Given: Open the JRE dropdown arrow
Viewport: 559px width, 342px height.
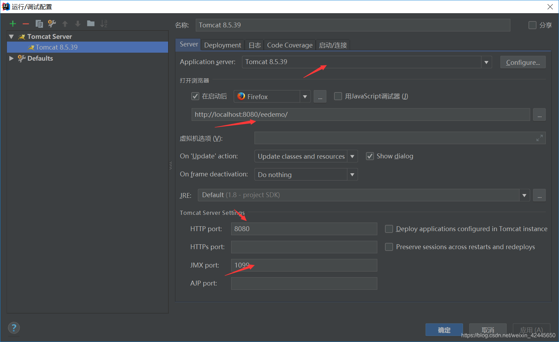Looking at the screenshot, I should coord(524,195).
